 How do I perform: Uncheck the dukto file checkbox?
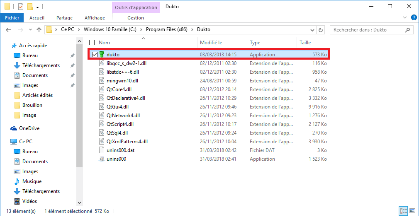tap(95, 55)
